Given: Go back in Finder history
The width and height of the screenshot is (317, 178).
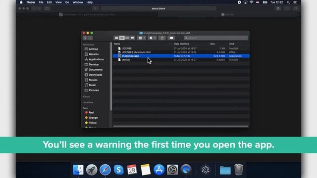Looking at the screenshot, I should [85, 38].
